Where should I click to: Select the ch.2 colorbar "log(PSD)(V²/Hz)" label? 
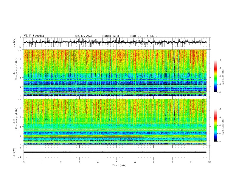click(x=223, y=127)
